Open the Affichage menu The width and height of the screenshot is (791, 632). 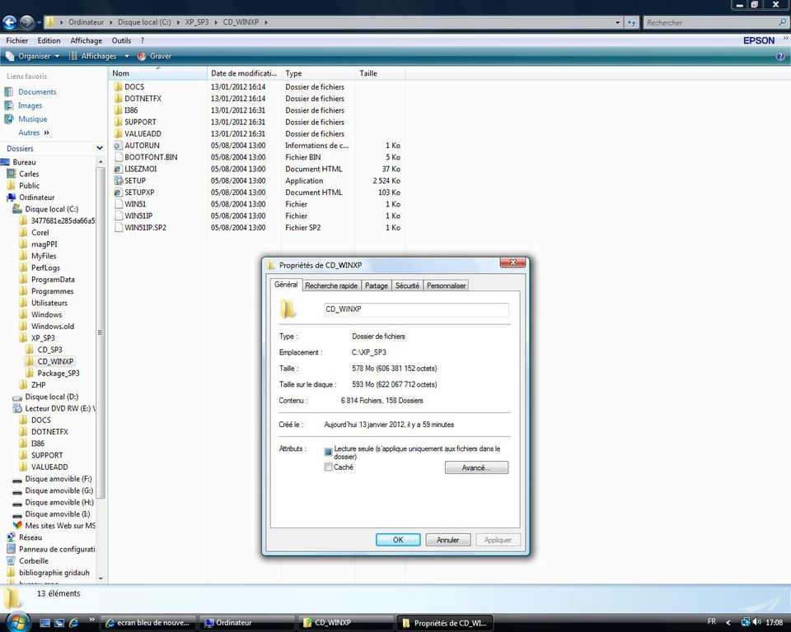(x=86, y=40)
